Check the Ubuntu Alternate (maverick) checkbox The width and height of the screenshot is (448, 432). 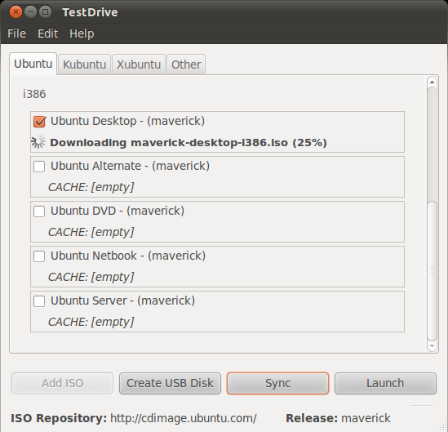coord(39,167)
